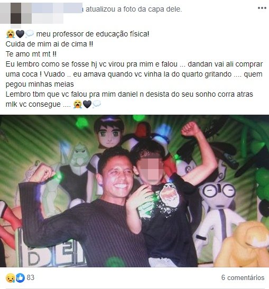
Task: Click the crying emoji ending the post
Action: tap(78, 104)
